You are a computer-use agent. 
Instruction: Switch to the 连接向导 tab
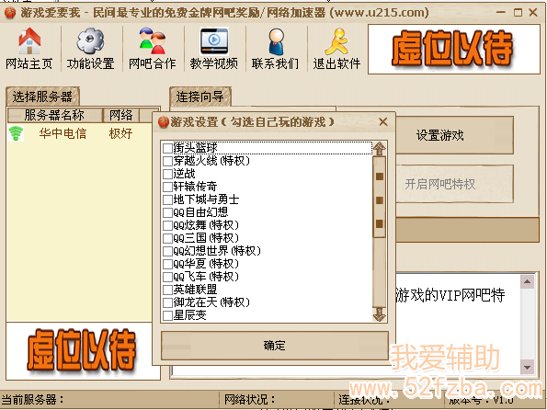[x=199, y=97]
